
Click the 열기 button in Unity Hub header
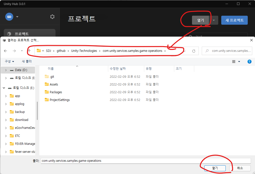click(200, 20)
